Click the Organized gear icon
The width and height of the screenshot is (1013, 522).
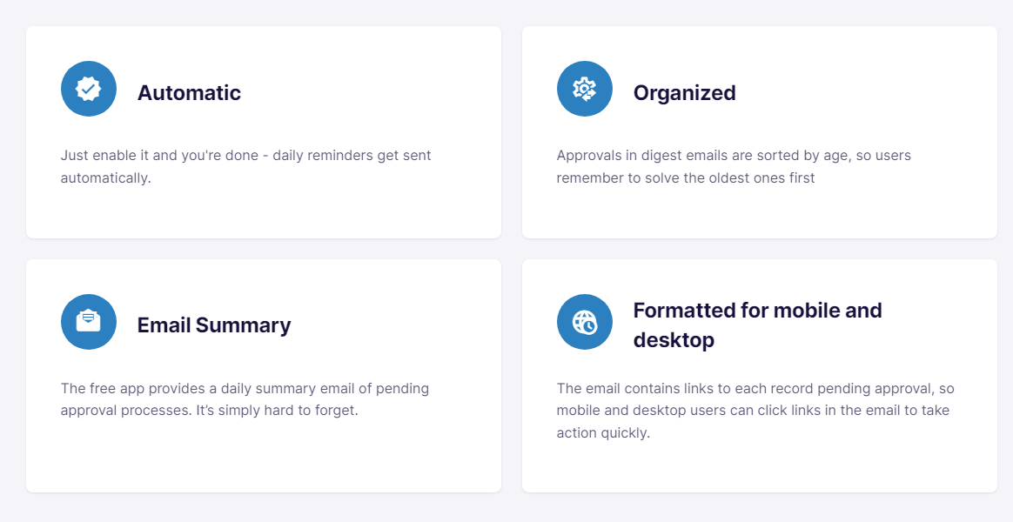[x=585, y=89]
